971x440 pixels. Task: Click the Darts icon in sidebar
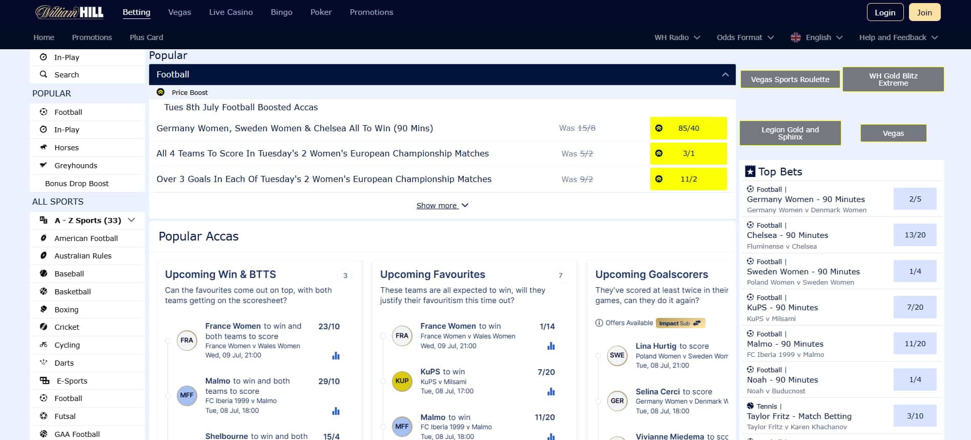44,363
